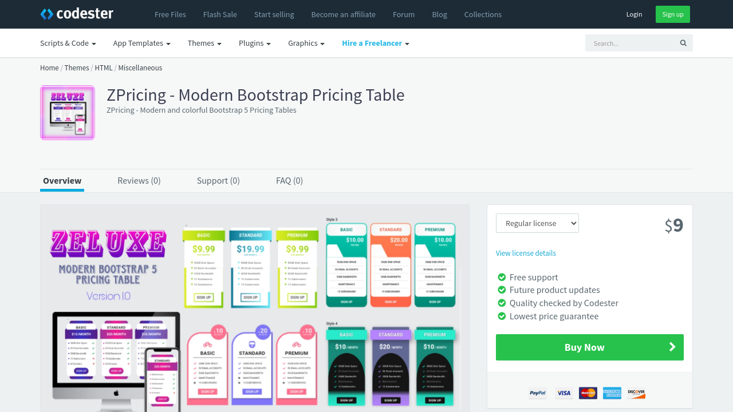733x412 pixels.
Task: Go to Miscellaneous breadcrumb
Action: tap(140, 68)
